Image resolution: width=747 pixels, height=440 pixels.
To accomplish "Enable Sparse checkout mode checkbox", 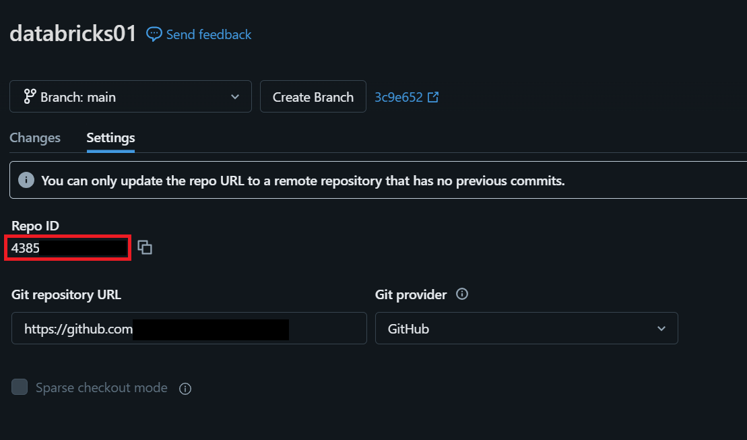I will [20, 387].
